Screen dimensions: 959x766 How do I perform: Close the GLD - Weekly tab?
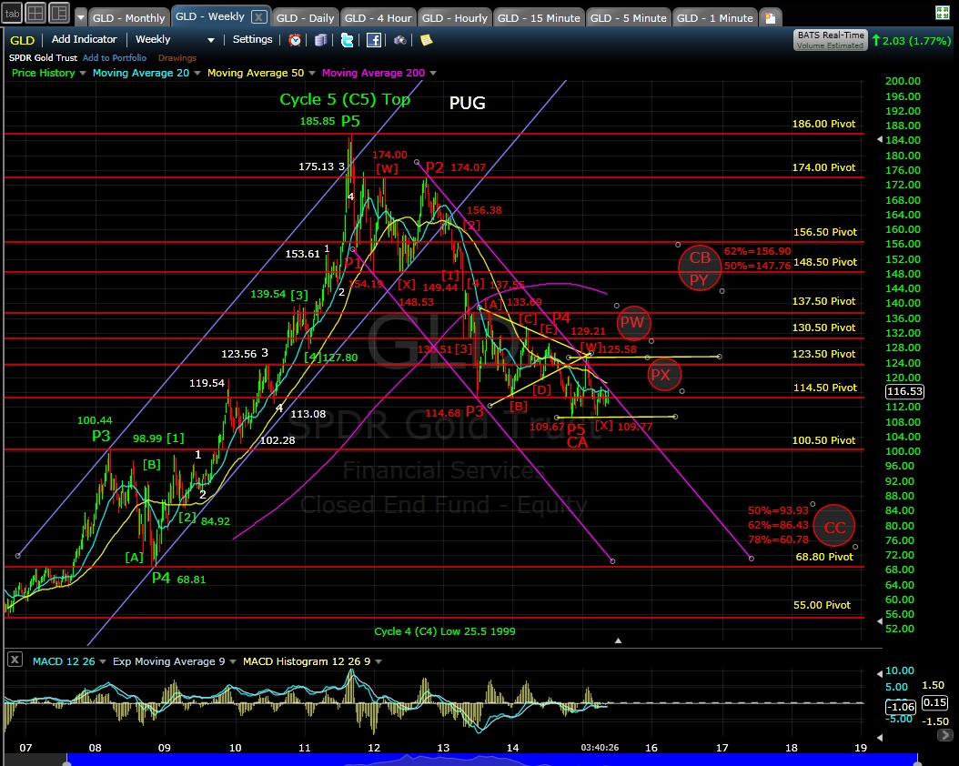[x=259, y=17]
